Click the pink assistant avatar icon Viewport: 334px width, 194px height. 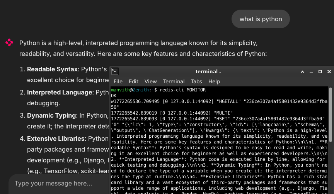pos(9,42)
